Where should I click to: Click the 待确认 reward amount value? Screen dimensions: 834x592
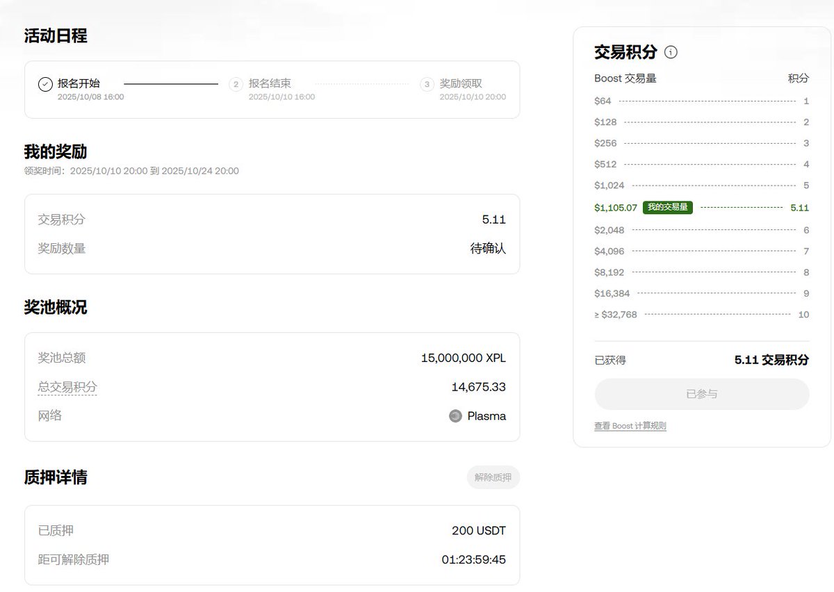(x=489, y=248)
